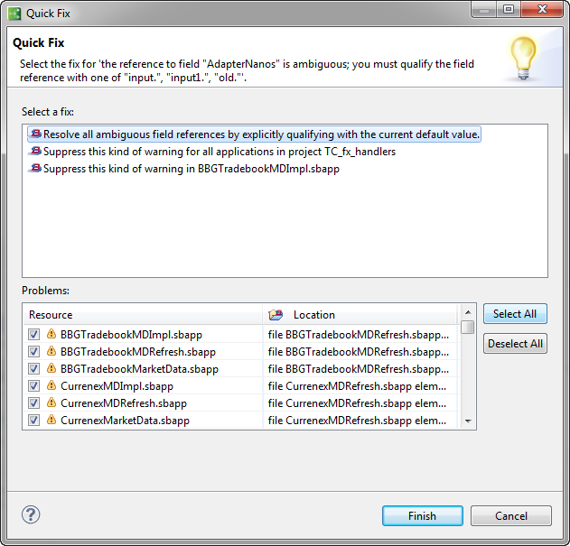Click the Location column header icon

[x=276, y=315]
